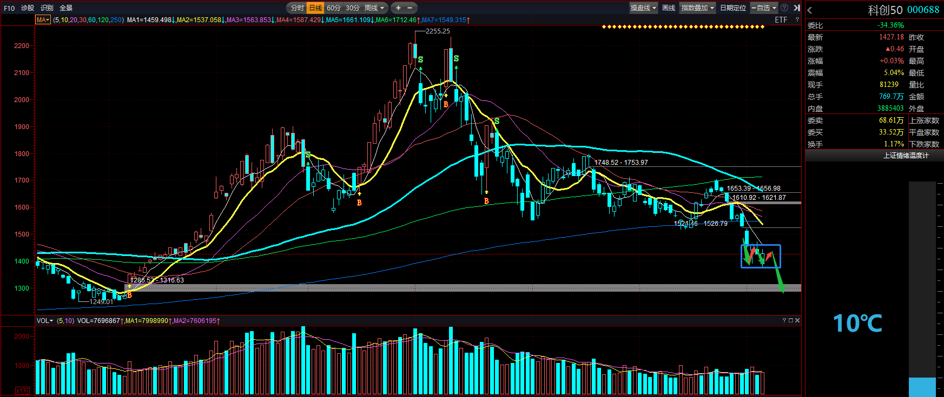Activate the 画线 drawing tool
The image size is (944, 397).
[x=669, y=8]
